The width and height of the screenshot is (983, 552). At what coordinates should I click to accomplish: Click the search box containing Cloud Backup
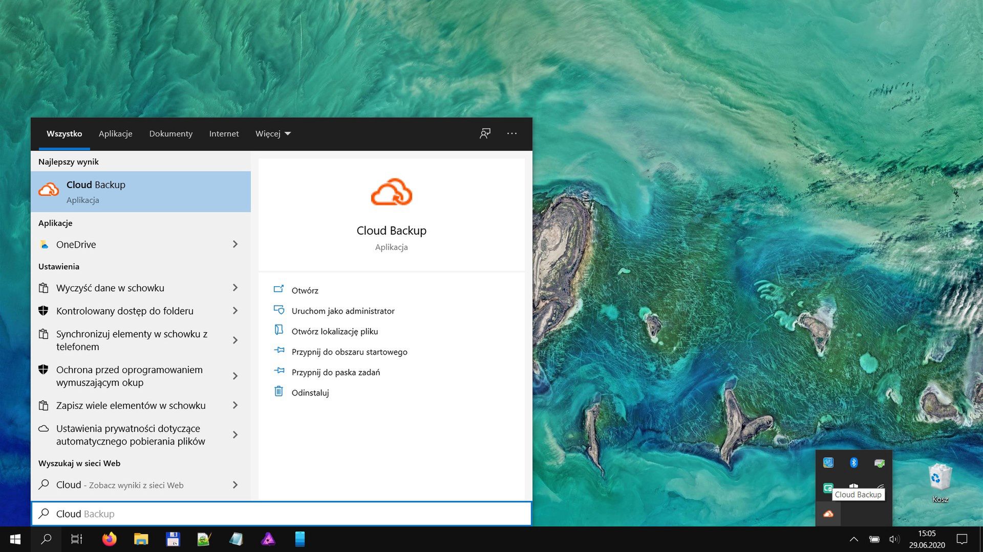pyautogui.click(x=282, y=514)
